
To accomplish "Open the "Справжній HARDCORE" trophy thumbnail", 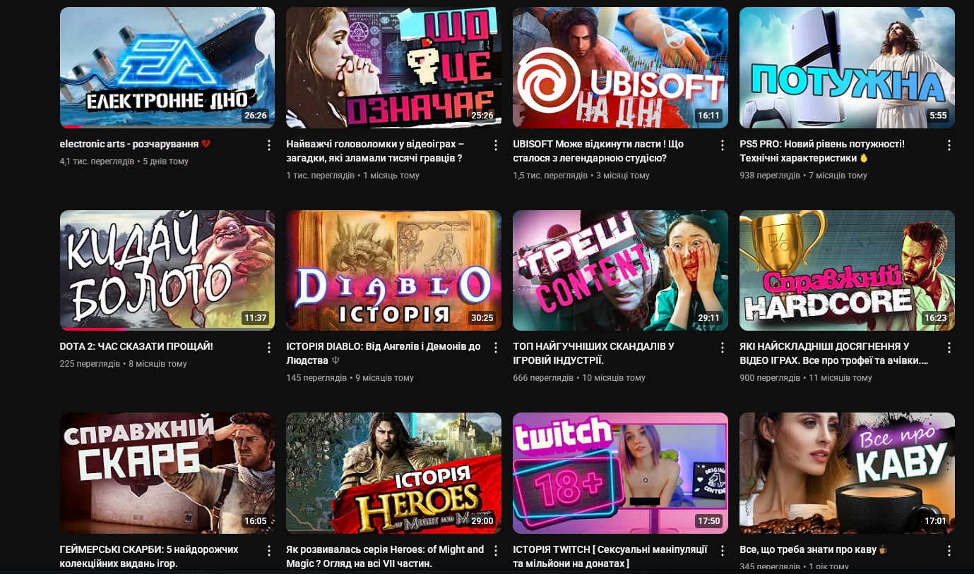I will coord(847,270).
